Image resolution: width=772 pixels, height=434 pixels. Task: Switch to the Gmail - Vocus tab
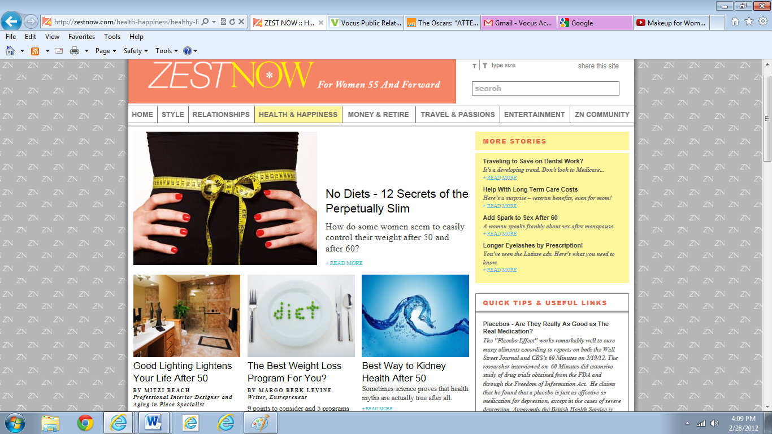[x=519, y=23]
